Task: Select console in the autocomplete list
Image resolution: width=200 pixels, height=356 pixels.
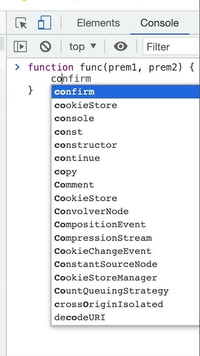Action: [125, 118]
